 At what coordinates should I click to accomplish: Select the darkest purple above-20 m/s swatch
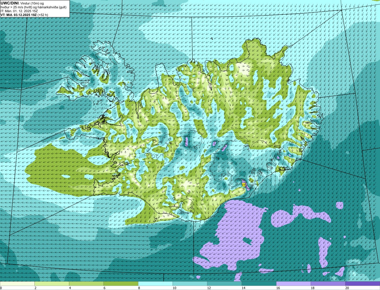(x=362, y=284)
